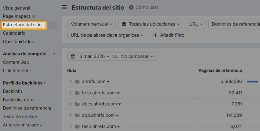Click the calendar icon beside 13 mar. 2026
This screenshot has height=131, width=260.
click(73, 56)
